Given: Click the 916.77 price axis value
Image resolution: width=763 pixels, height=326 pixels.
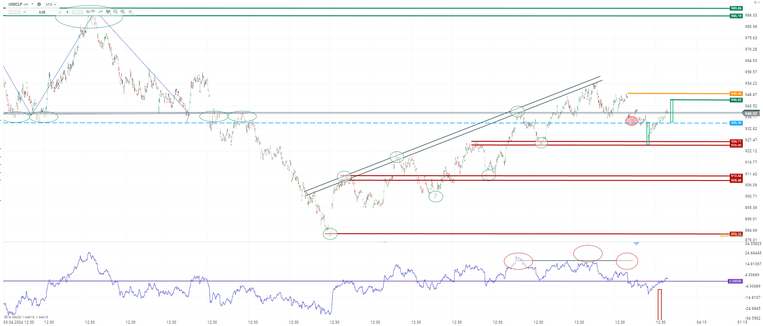Looking at the screenshot, I should [751, 162].
